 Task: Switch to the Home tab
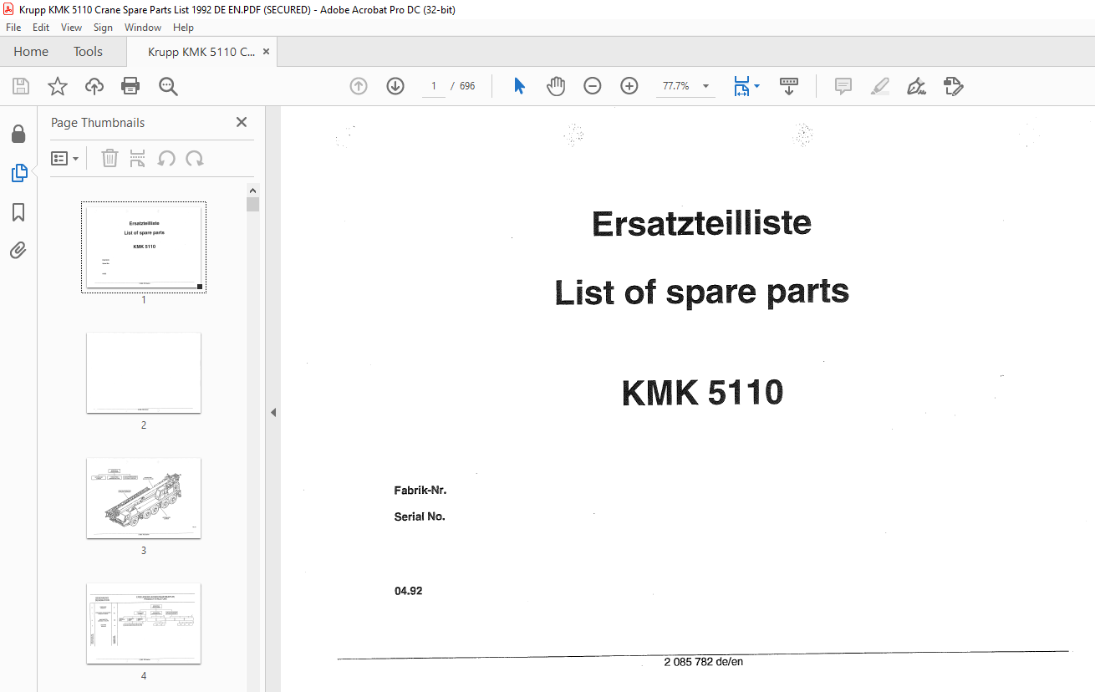coord(31,52)
